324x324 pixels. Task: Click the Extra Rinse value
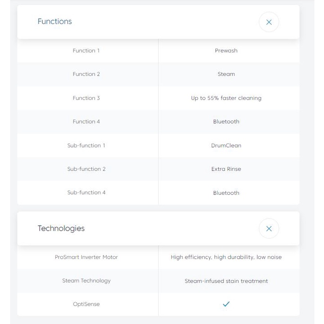(226, 169)
